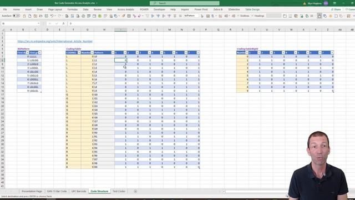Click the eraser clear icon in toolbar
355x200 pixels.
point(139,16)
